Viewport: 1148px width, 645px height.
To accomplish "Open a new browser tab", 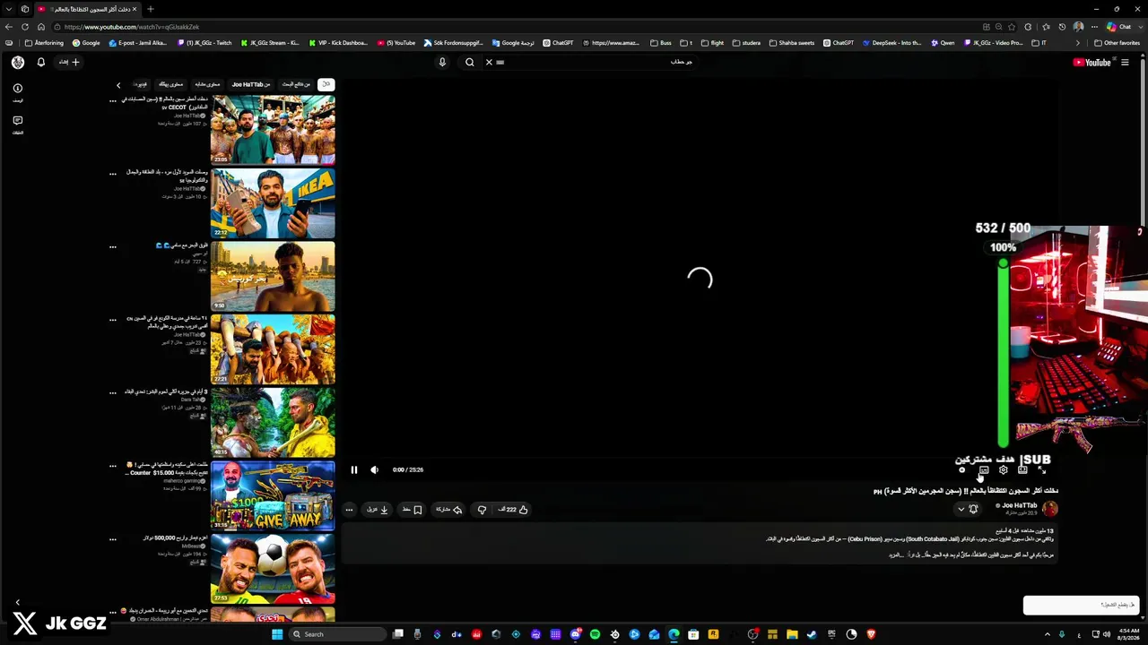I will click(150, 9).
